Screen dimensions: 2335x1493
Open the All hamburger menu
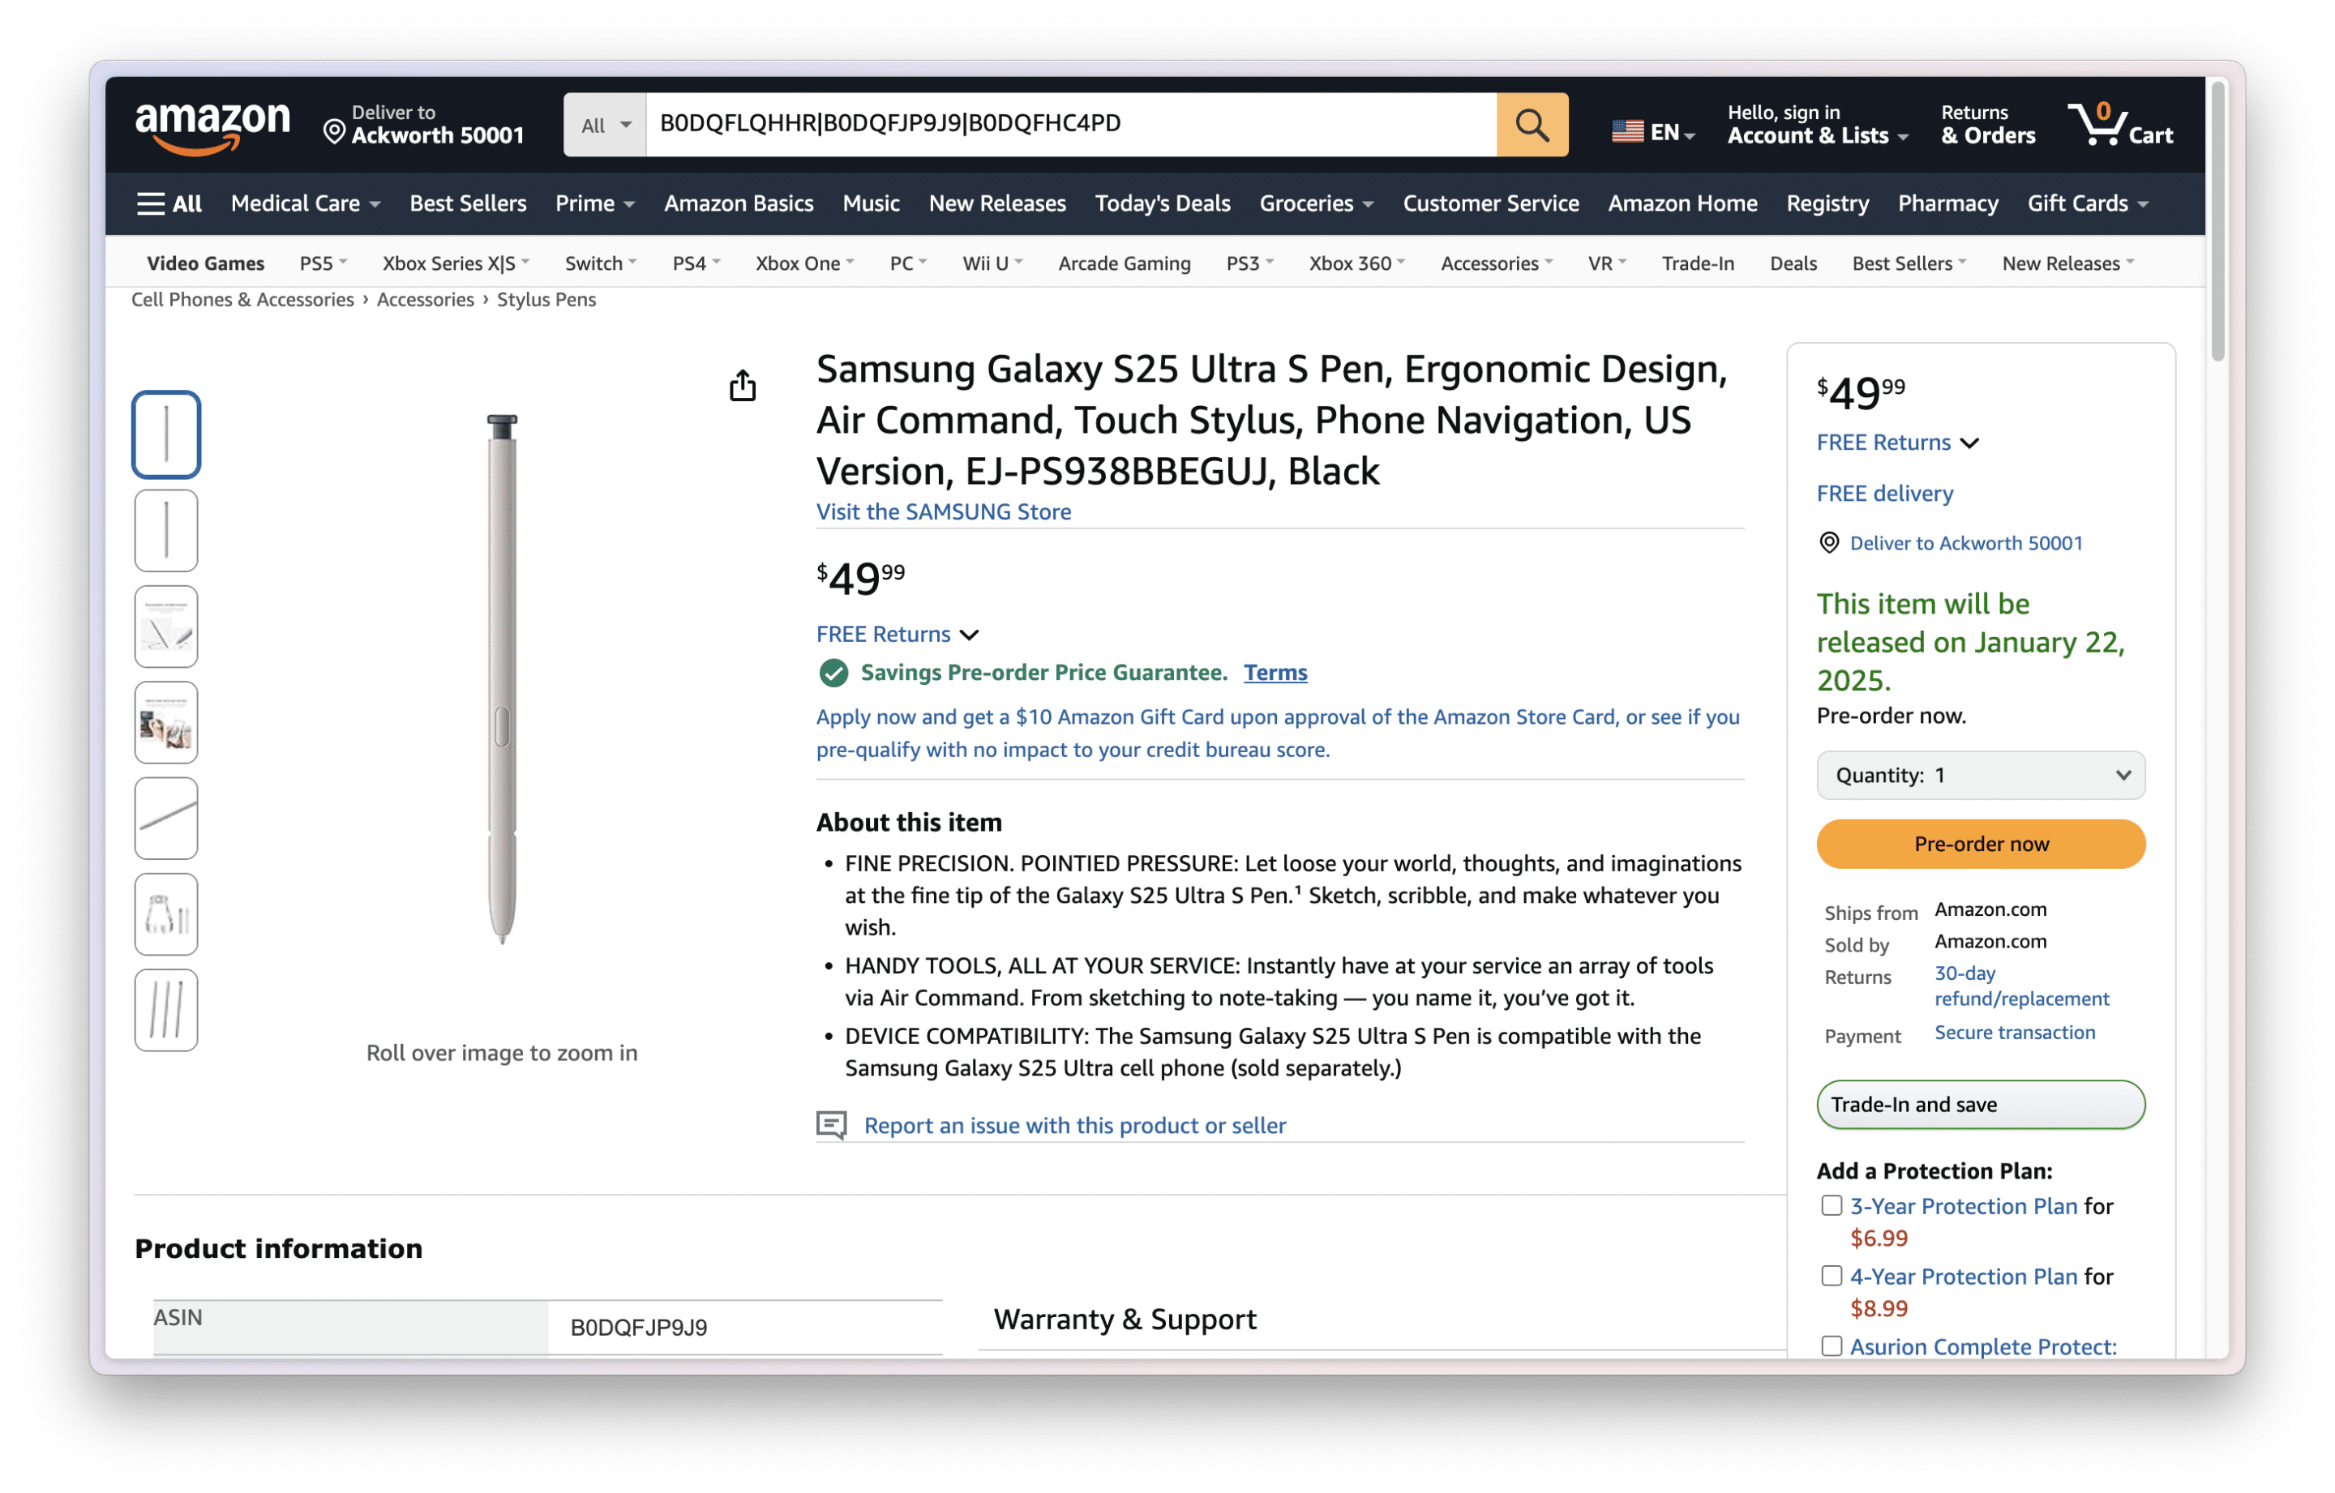click(x=168, y=203)
